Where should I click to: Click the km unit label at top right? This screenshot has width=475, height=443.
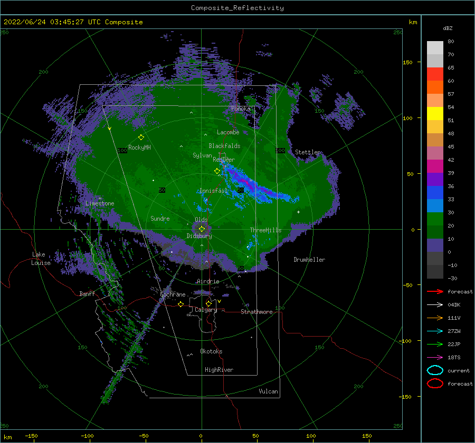(x=413, y=22)
